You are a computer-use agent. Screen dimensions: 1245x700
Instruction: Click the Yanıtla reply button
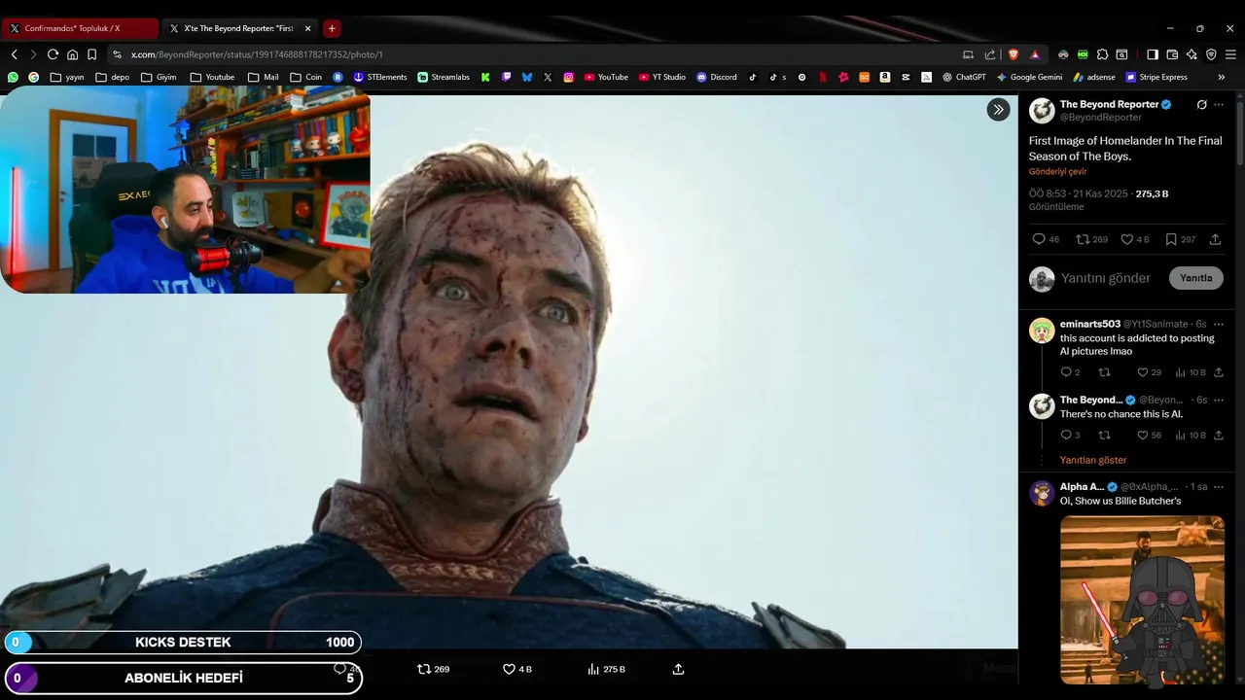pos(1195,278)
